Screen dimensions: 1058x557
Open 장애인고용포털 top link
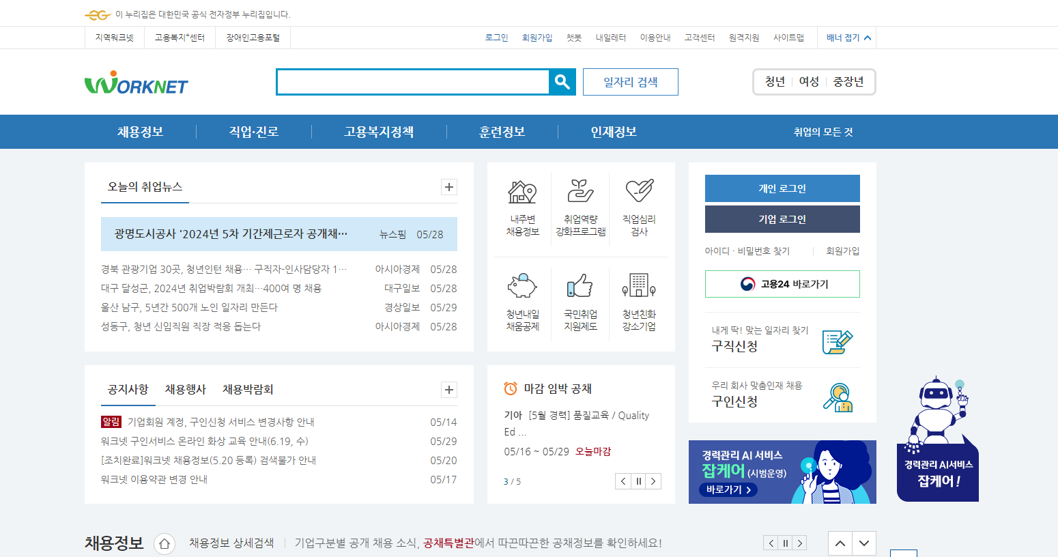pyautogui.click(x=253, y=38)
